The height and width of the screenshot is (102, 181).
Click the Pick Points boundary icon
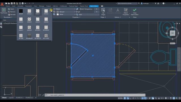(x=4, y=10)
